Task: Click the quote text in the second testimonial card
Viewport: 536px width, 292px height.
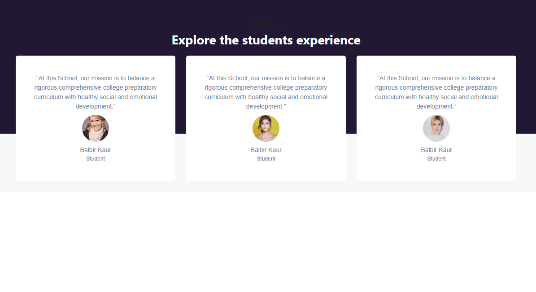Action: tap(266, 92)
